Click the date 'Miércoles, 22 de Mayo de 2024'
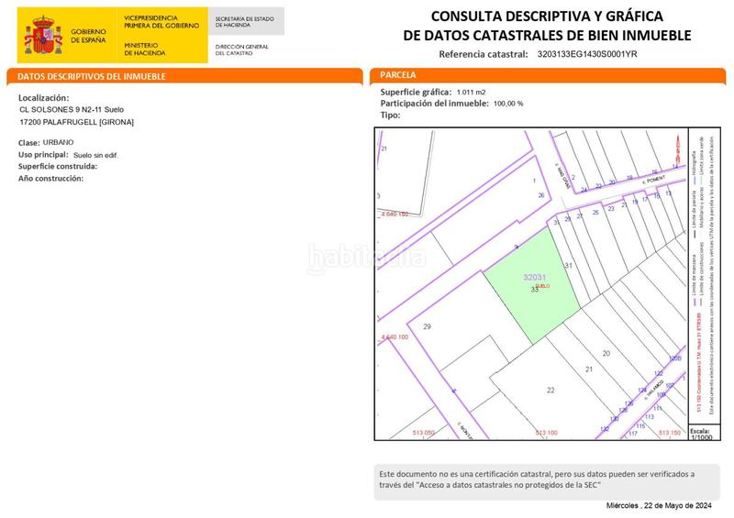The image size is (734, 518). pyautogui.click(x=660, y=505)
